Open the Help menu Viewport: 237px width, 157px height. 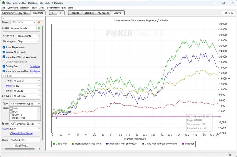pos(71,8)
